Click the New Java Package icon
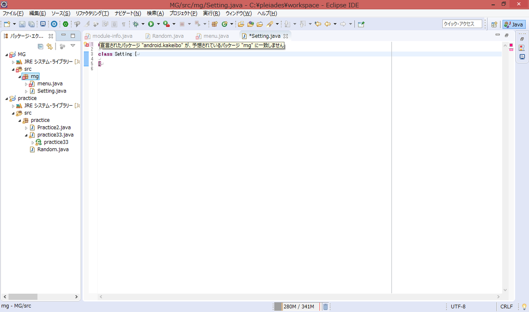The width and height of the screenshot is (529, 312). (215, 24)
